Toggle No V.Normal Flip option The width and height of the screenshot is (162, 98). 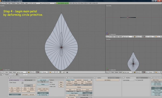pos(43,95)
